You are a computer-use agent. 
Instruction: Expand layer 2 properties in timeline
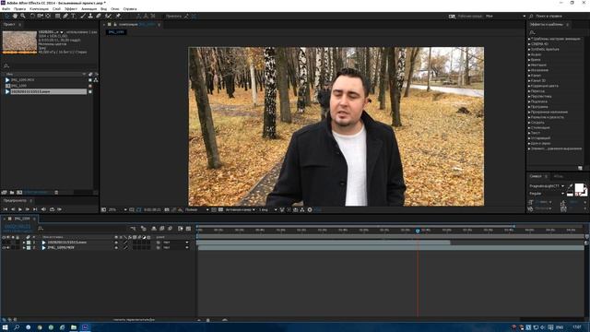[x=24, y=248]
